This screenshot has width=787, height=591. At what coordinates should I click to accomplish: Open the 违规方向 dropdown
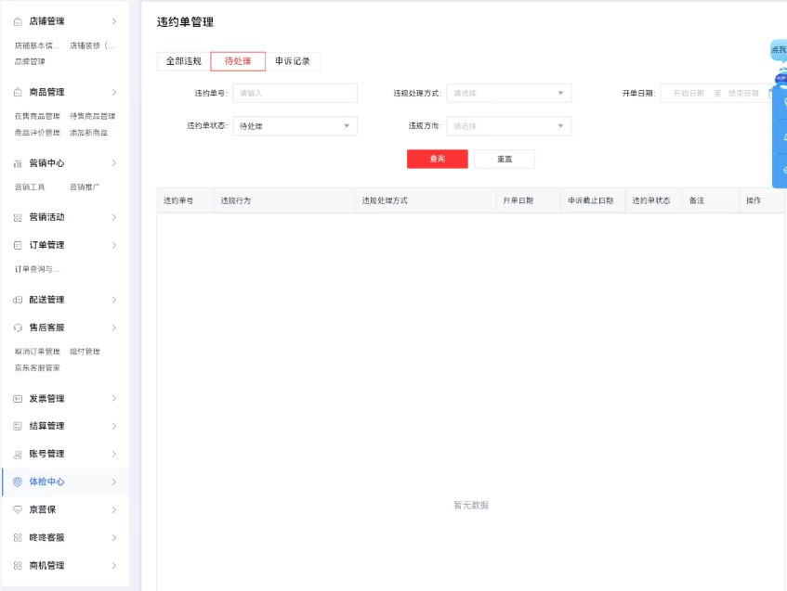pos(508,126)
